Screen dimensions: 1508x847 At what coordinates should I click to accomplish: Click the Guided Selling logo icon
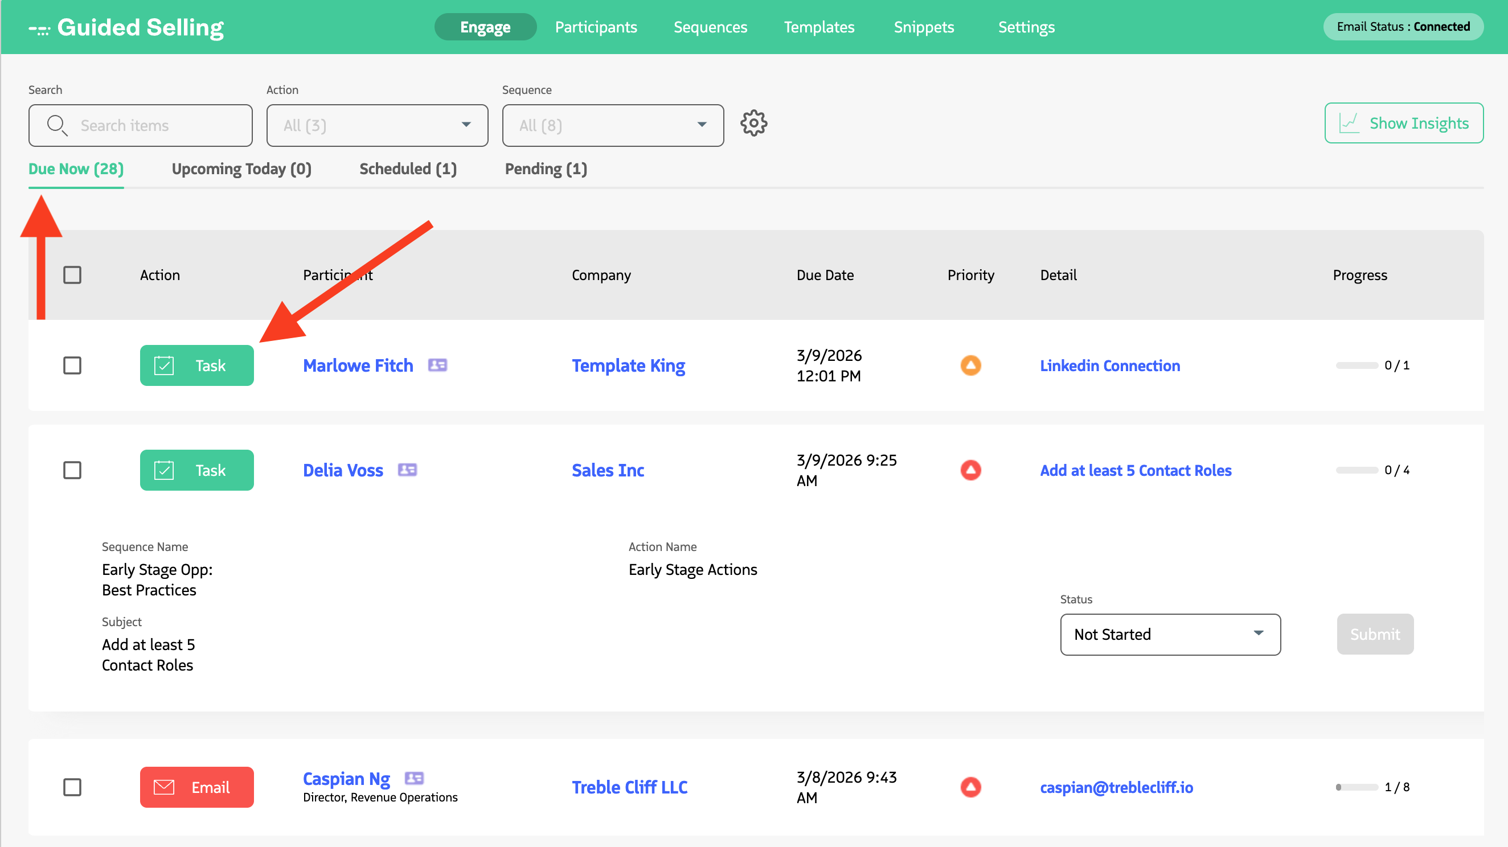(x=39, y=27)
